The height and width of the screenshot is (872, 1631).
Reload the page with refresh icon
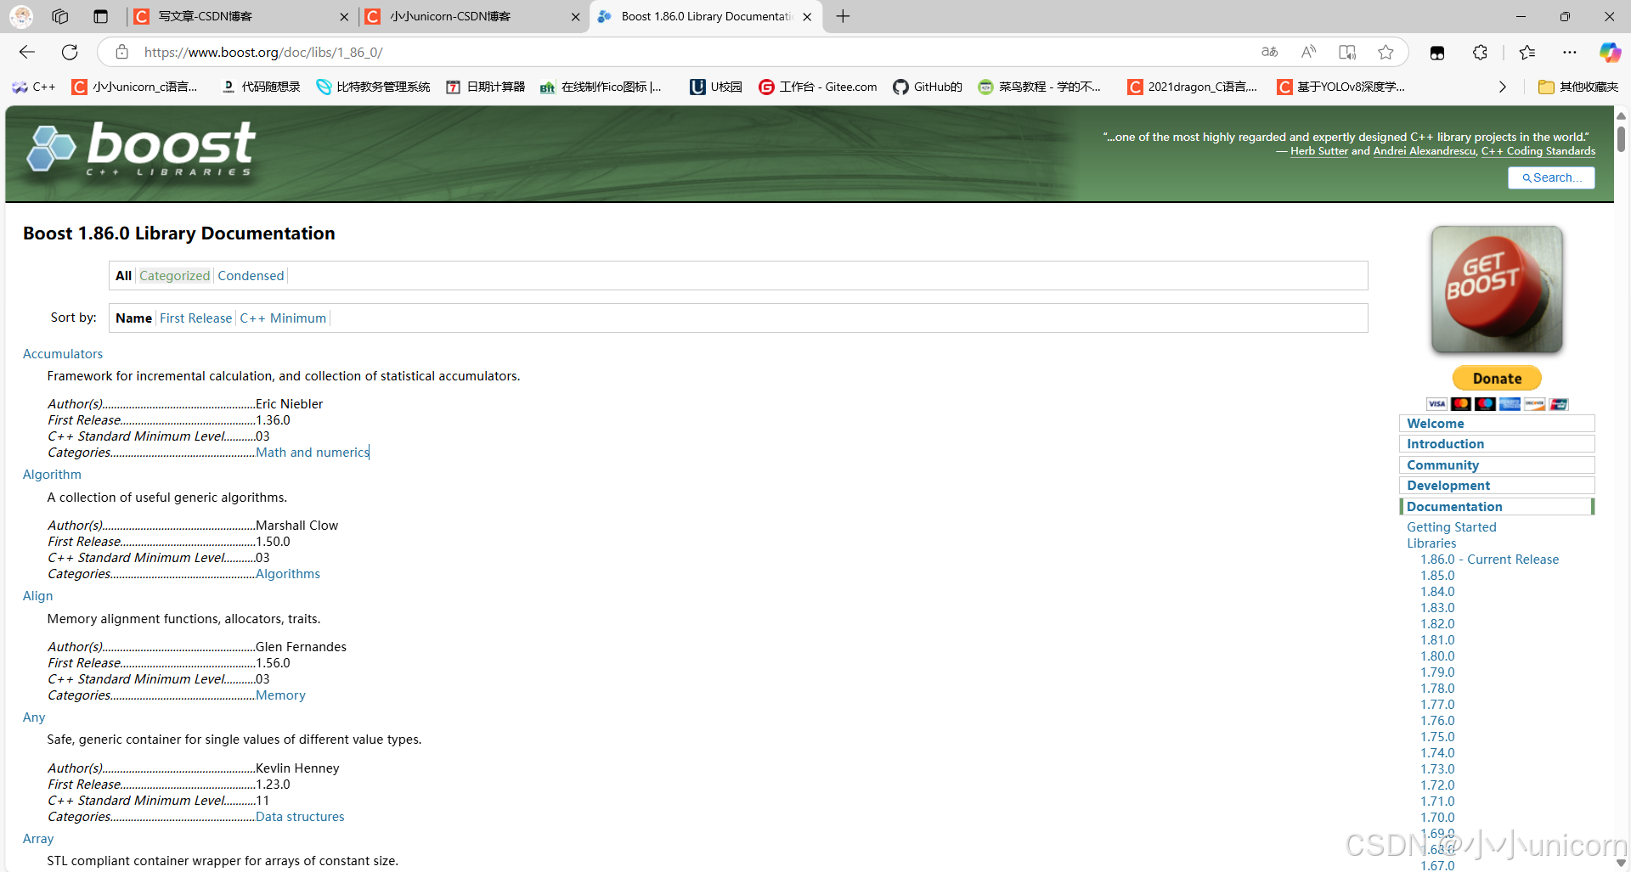70,52
